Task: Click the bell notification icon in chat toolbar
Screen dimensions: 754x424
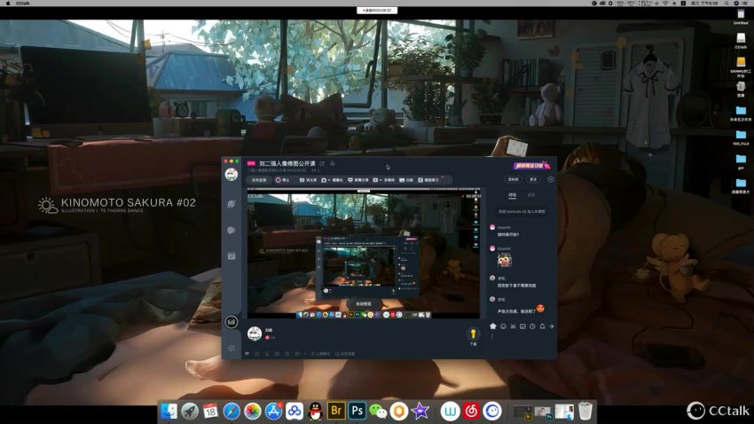Action: click(542, 326)
